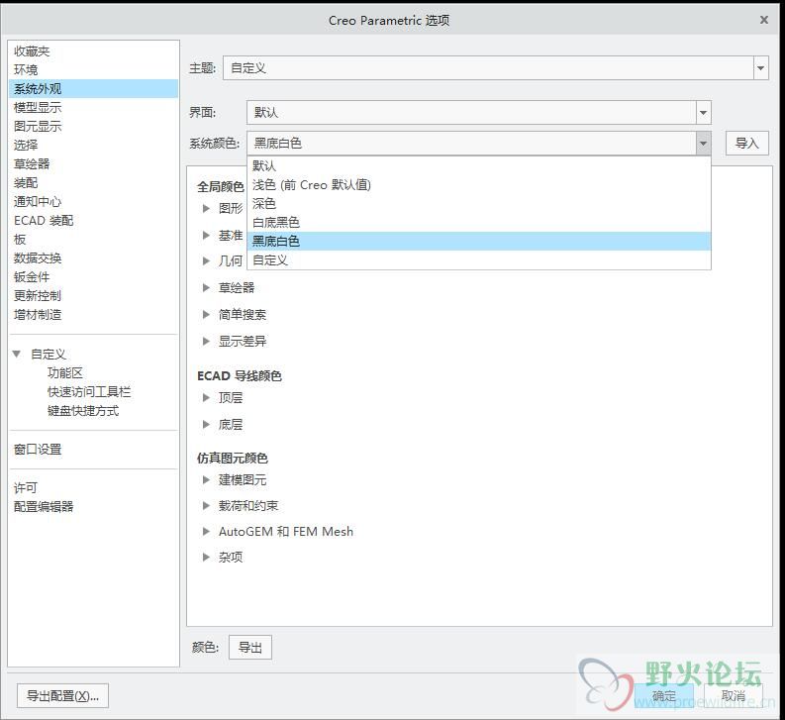785x720 pixels.
Task: Click the 导出 colors export button
Action: coord(250,648)
